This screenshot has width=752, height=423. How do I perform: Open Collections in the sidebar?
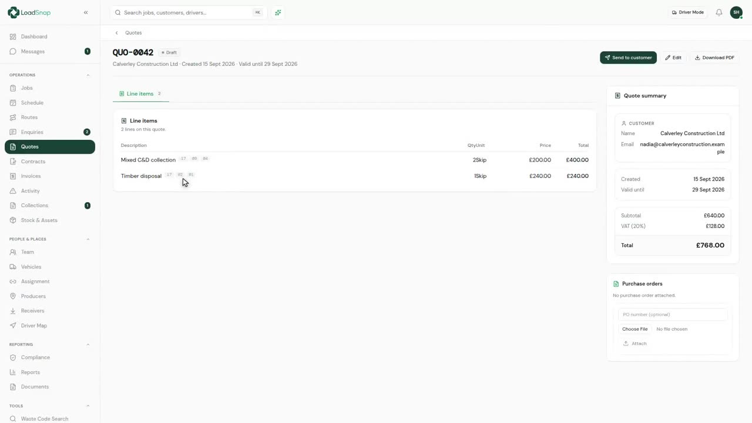tap(50, 206)
